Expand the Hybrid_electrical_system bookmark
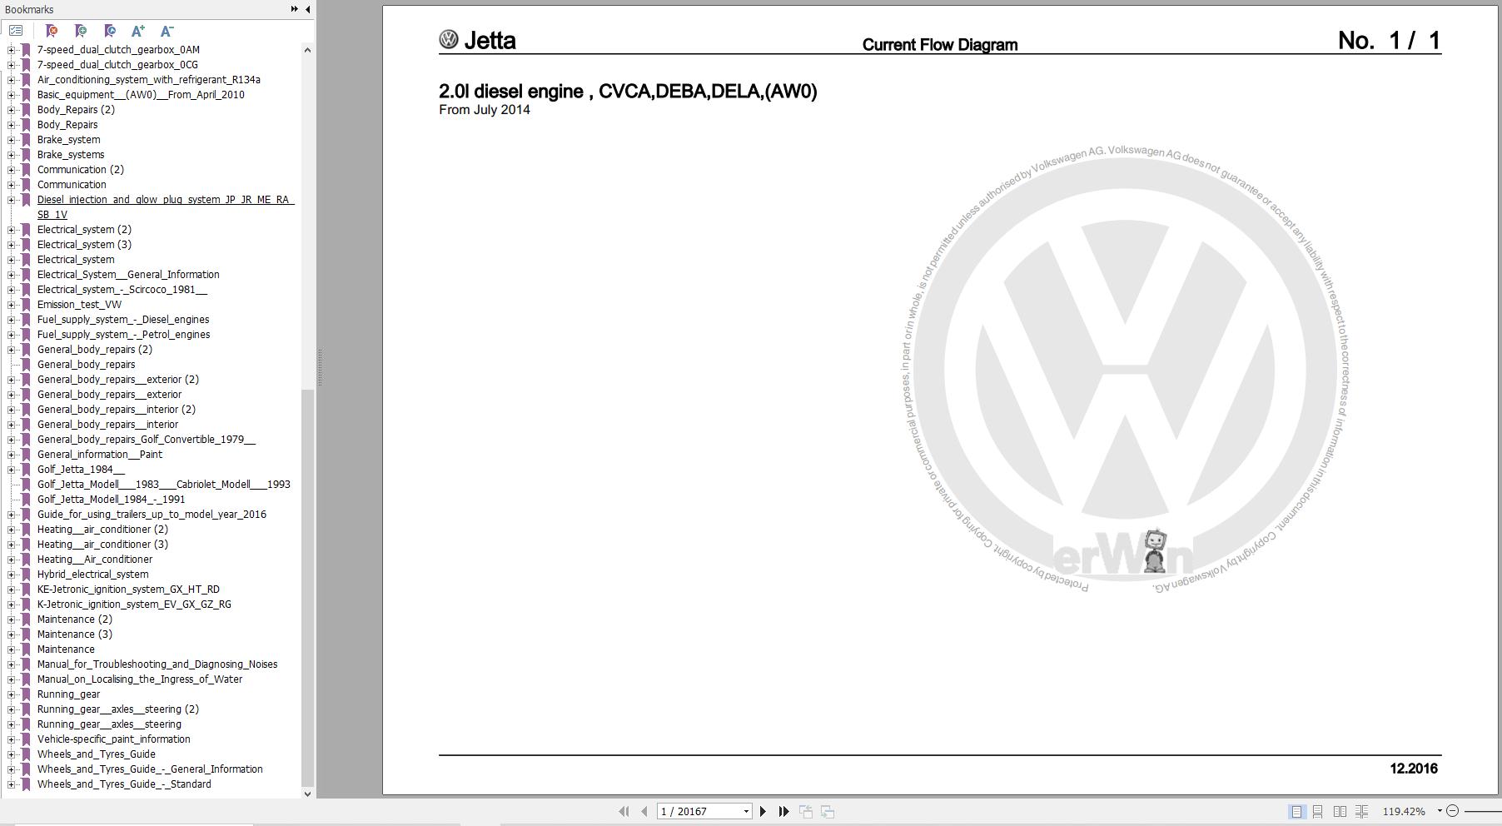 (x=12, y=575)
